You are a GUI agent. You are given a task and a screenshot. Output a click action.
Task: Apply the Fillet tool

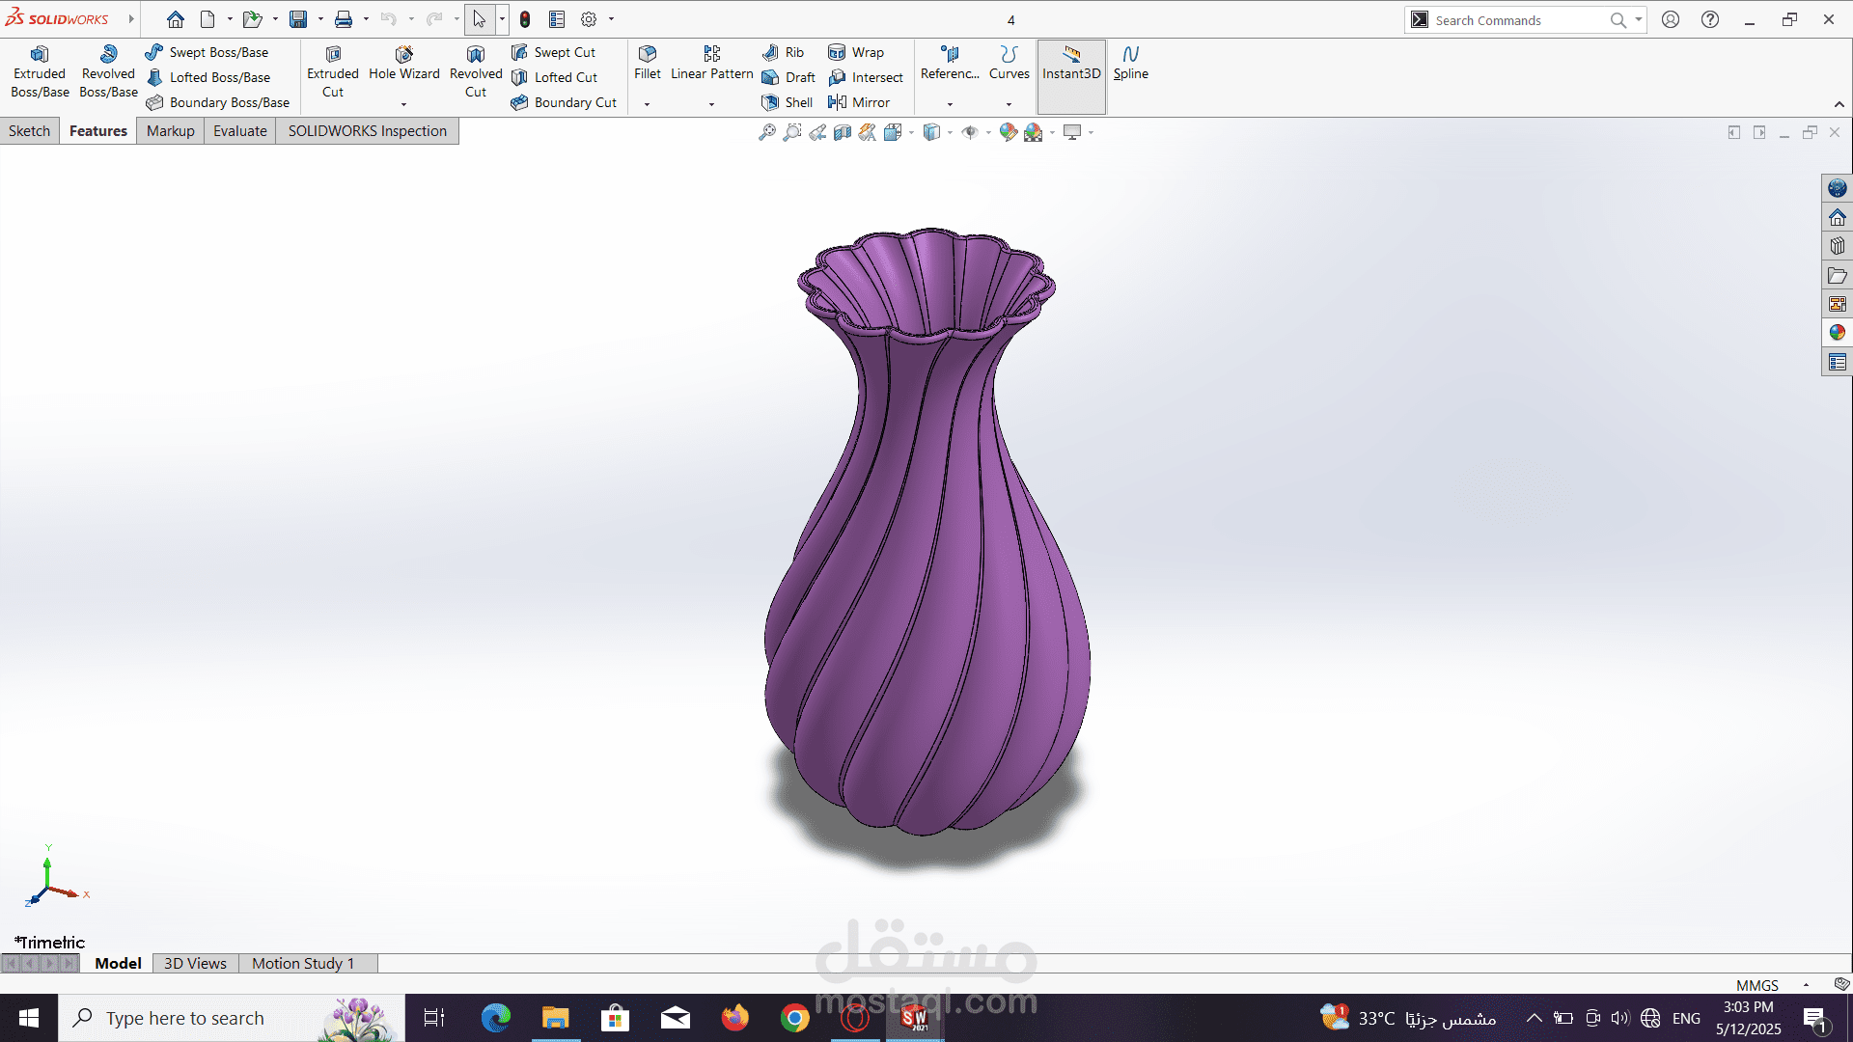648,64
